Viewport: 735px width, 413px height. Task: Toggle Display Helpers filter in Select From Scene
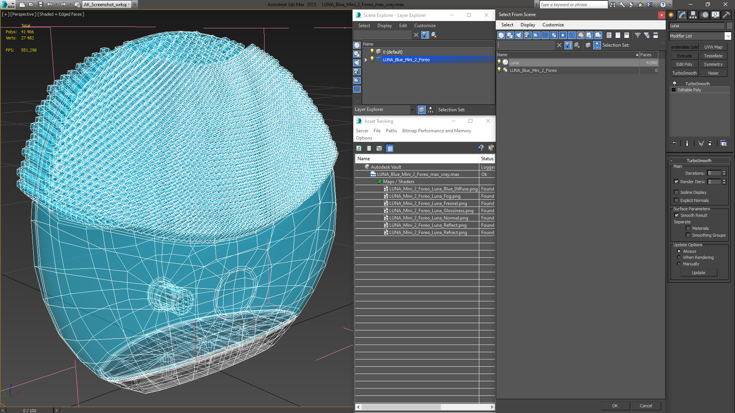tap(536, 35)
